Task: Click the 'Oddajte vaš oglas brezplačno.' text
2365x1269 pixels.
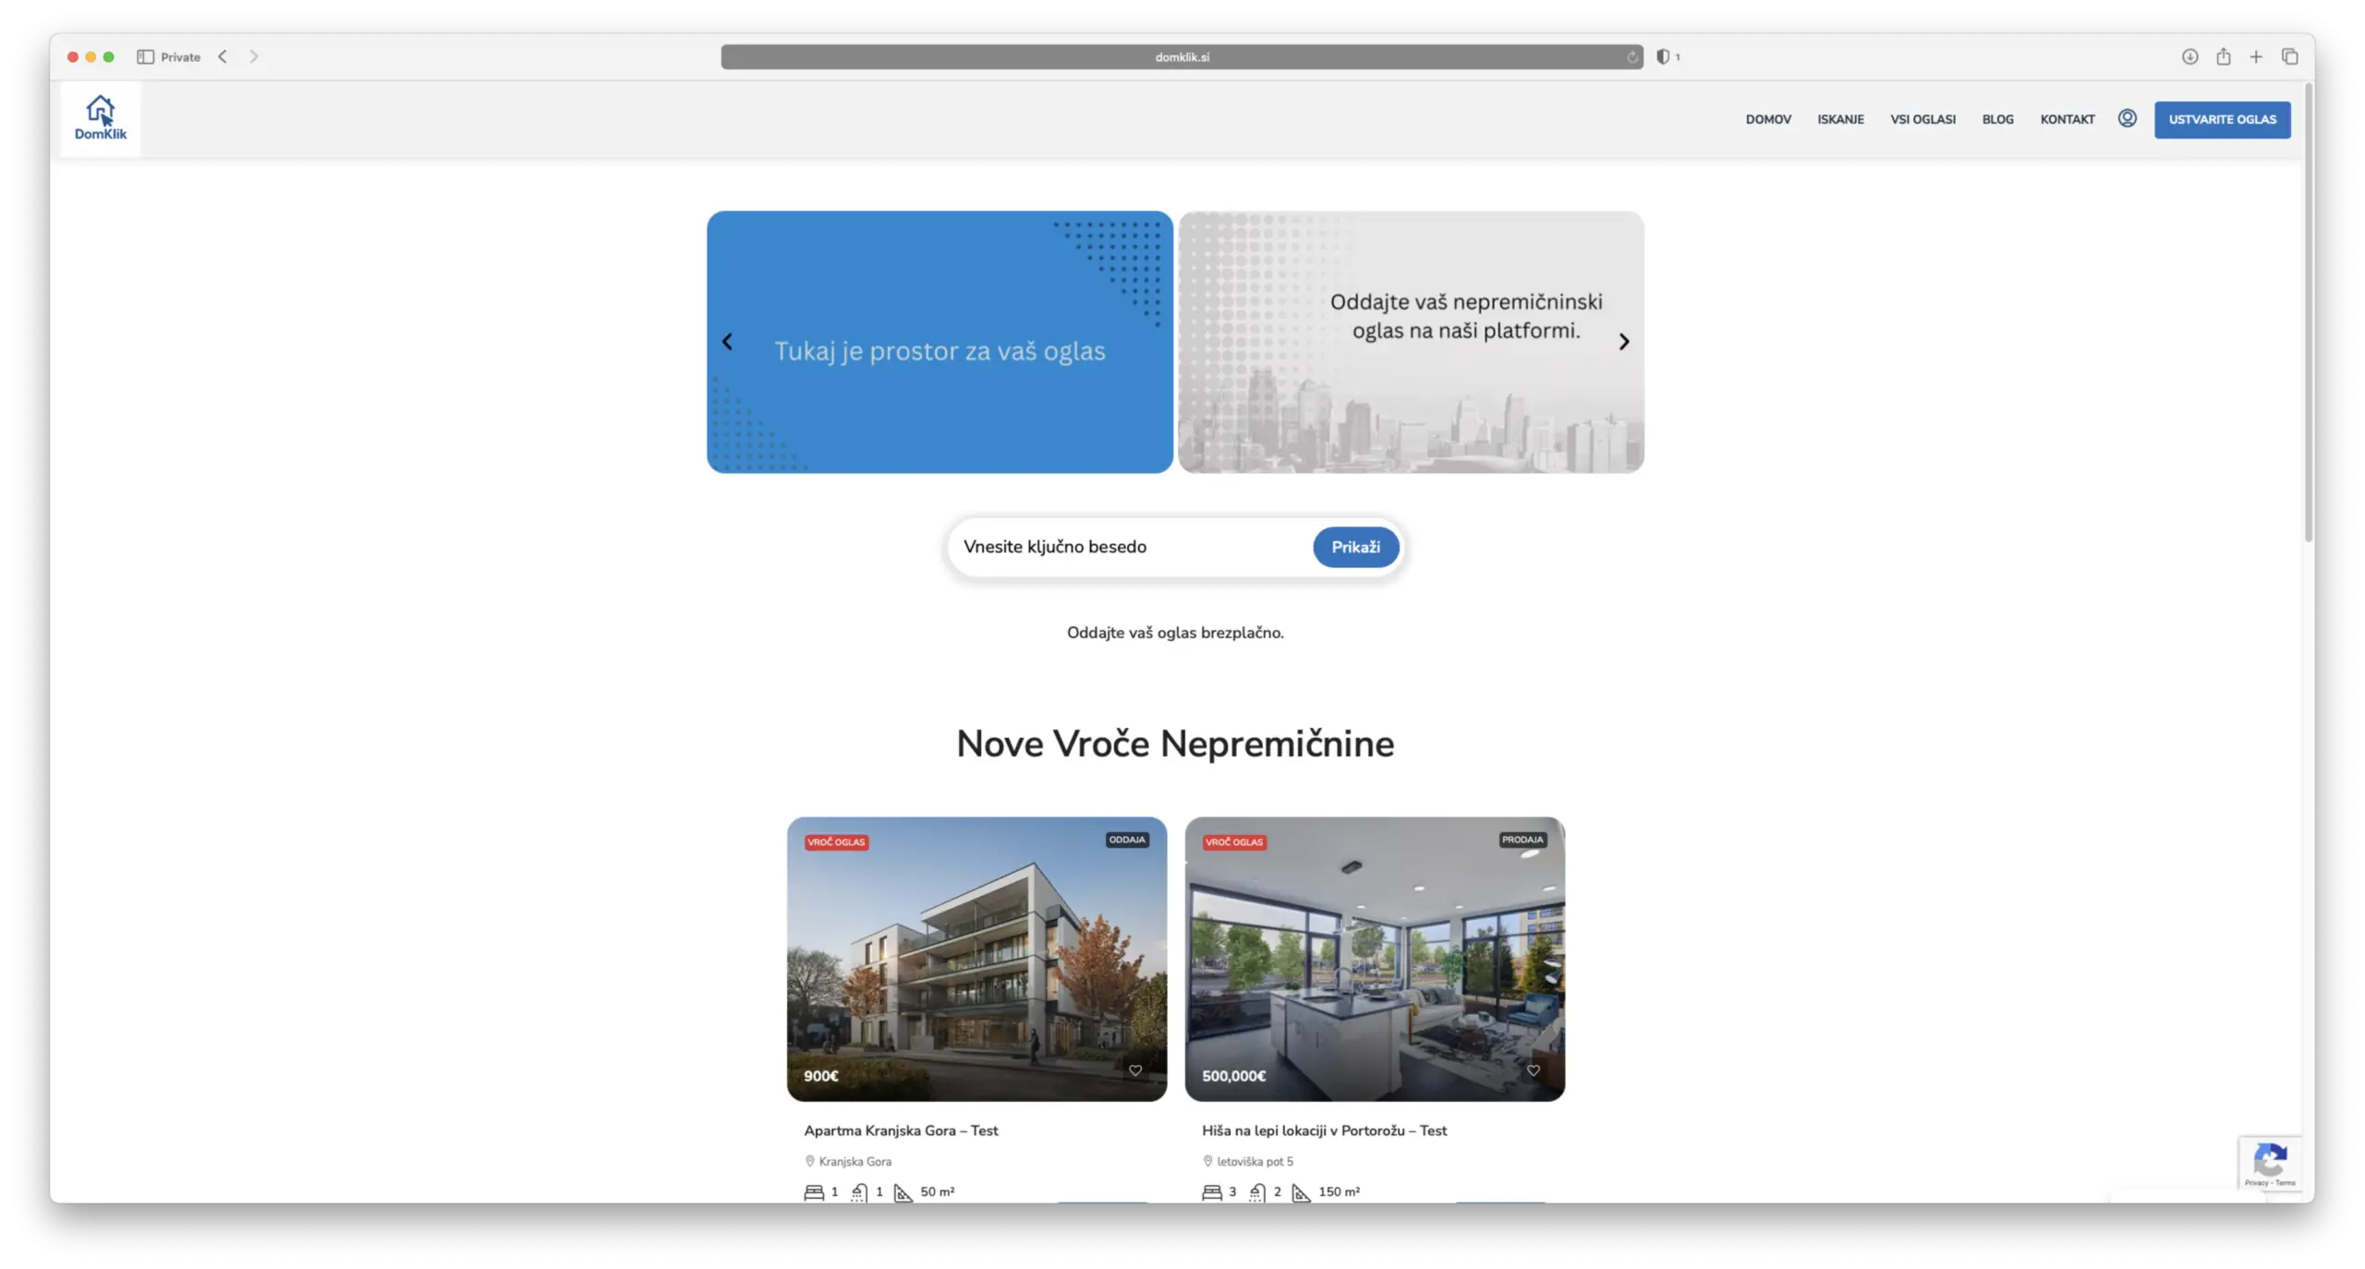Action: [x=1174, y=633]
